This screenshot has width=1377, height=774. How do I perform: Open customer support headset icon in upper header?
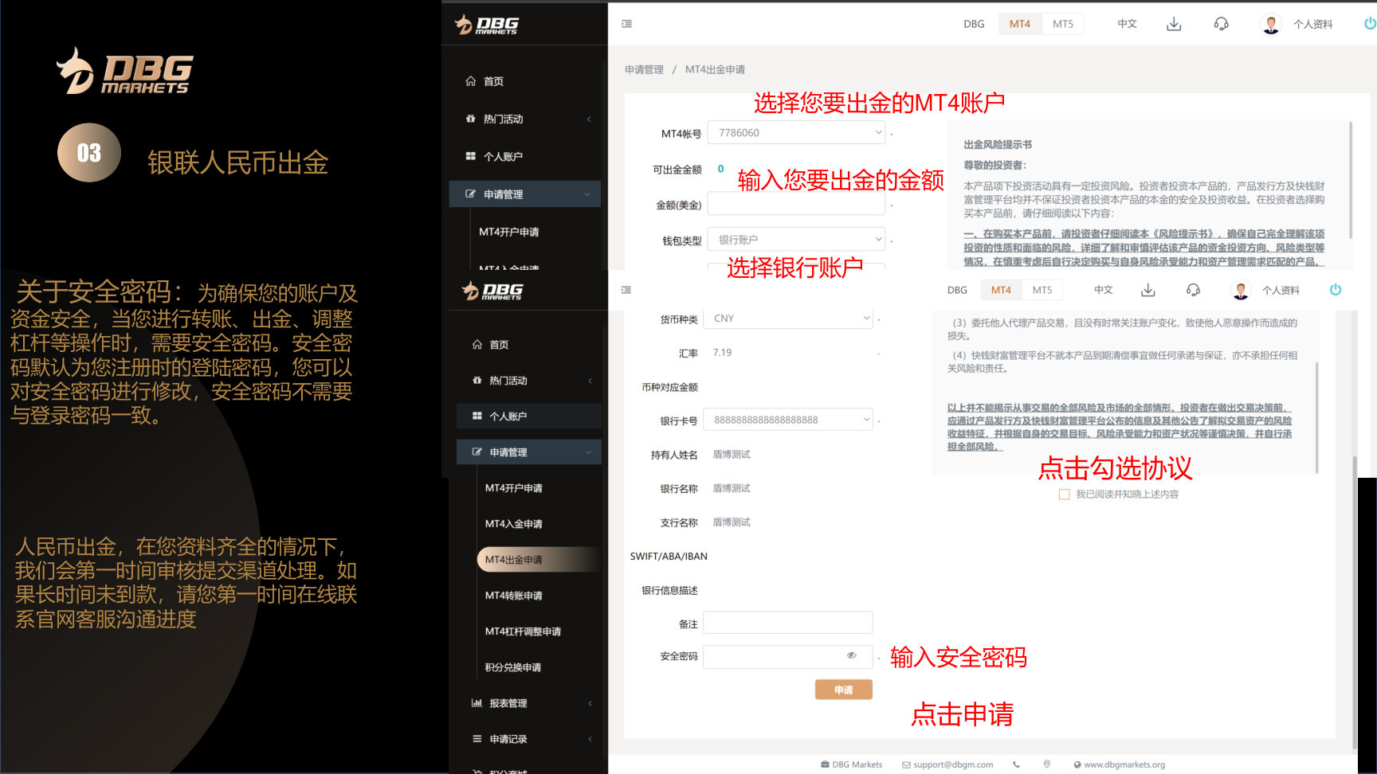[1221, 24]
